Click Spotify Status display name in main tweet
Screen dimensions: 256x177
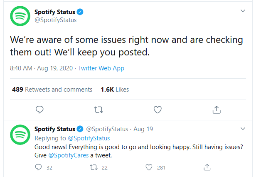[55, 12]
